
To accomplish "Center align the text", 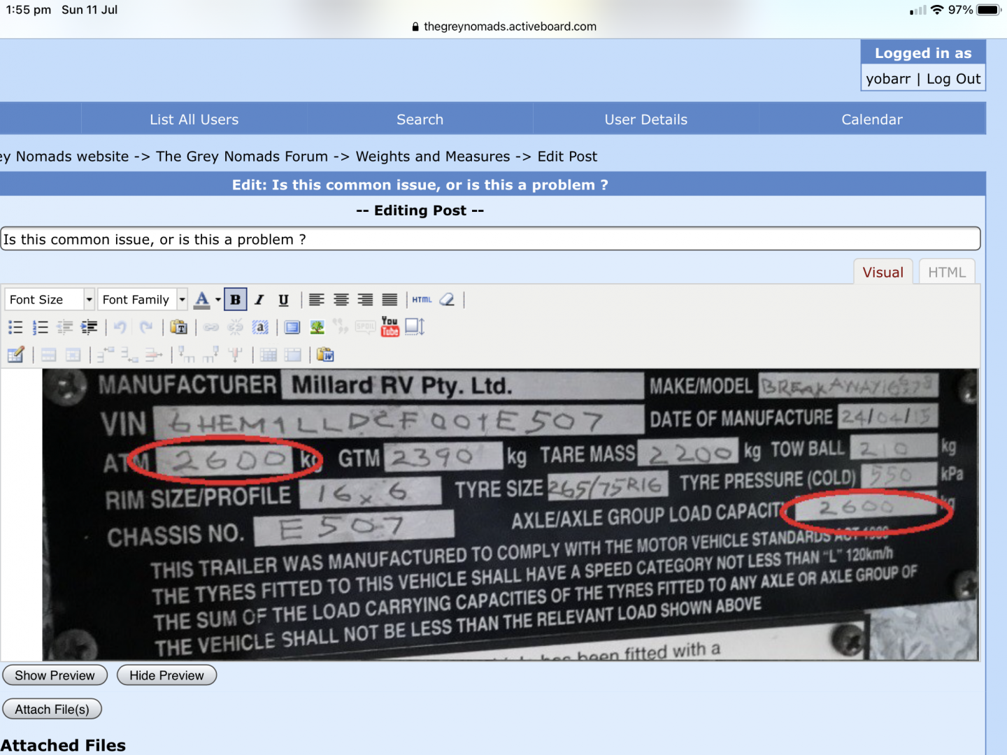I will (341, 300).
